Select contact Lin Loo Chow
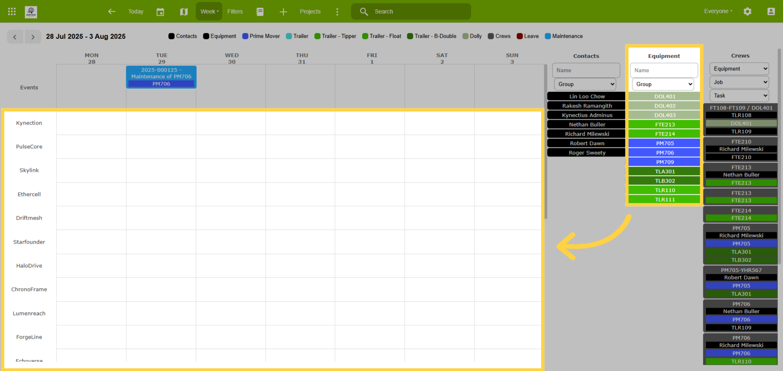Image resolution: width=783 pixels, height=371 pixels. pos(587,96)
